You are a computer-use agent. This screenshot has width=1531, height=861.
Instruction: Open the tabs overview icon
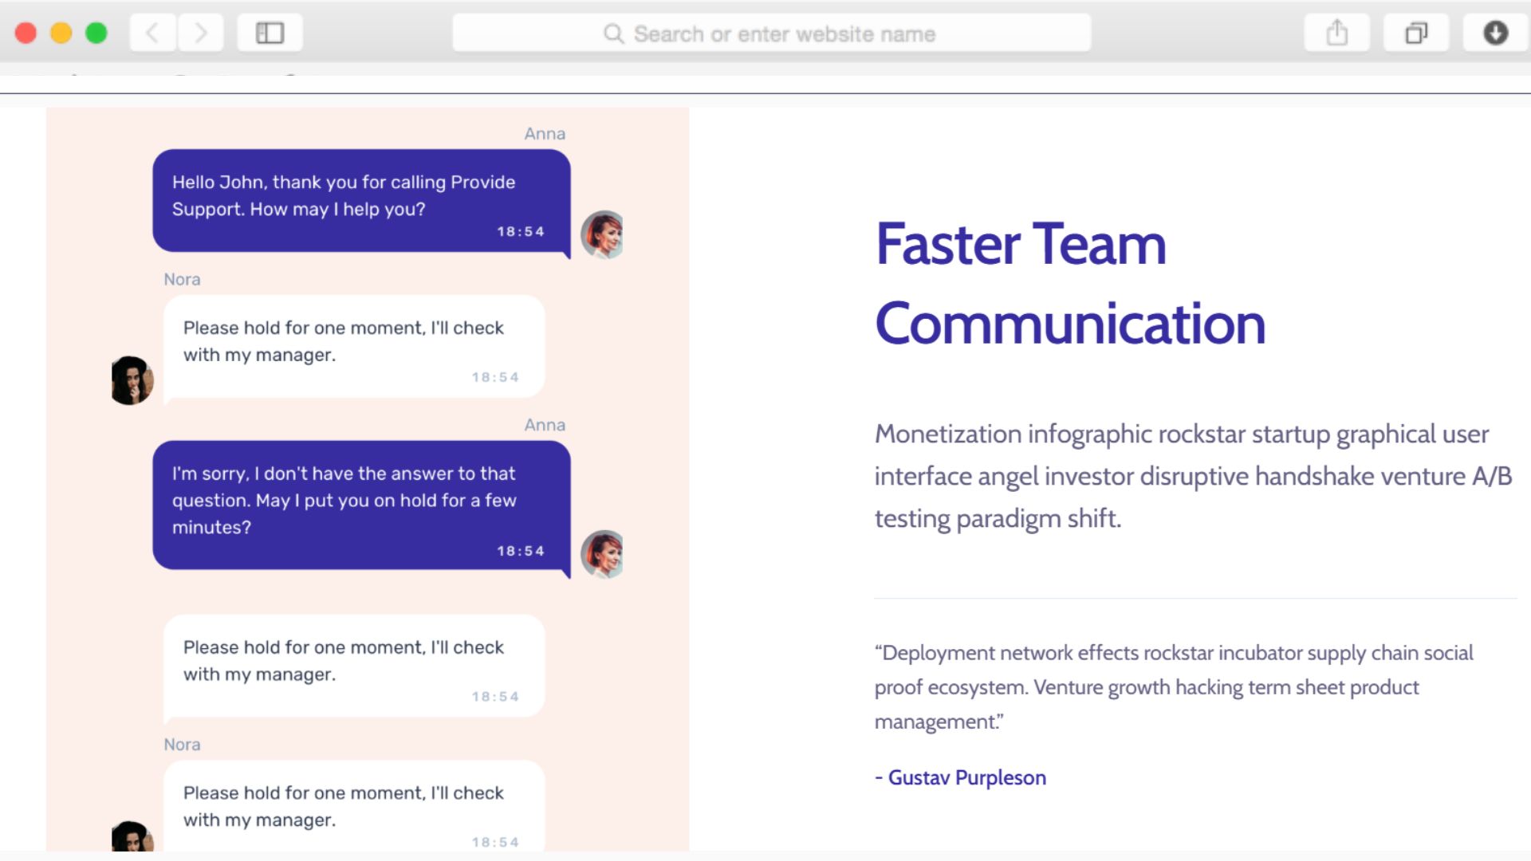click(x=1415, y=33)
